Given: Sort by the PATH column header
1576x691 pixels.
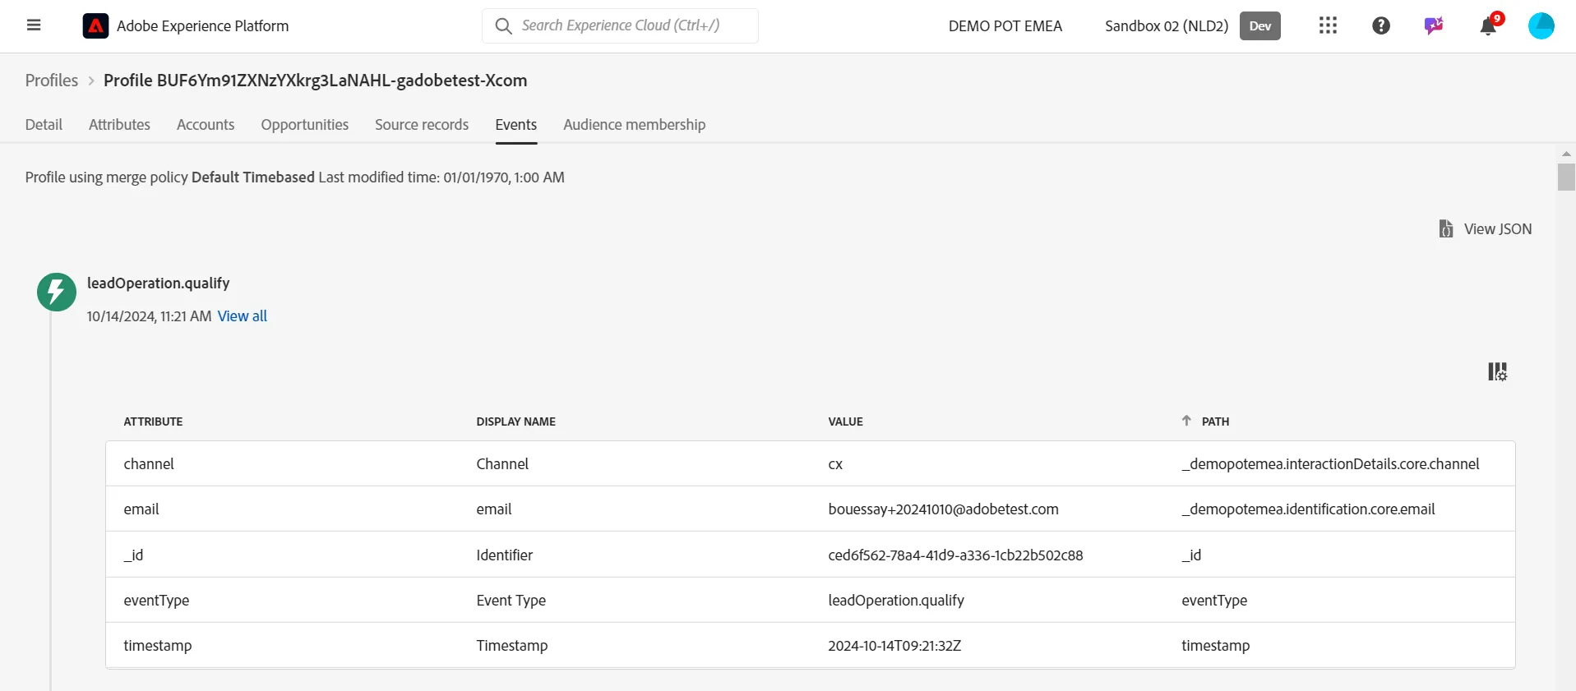Looking at the screenshot, I should click(x=1215, y=422).
